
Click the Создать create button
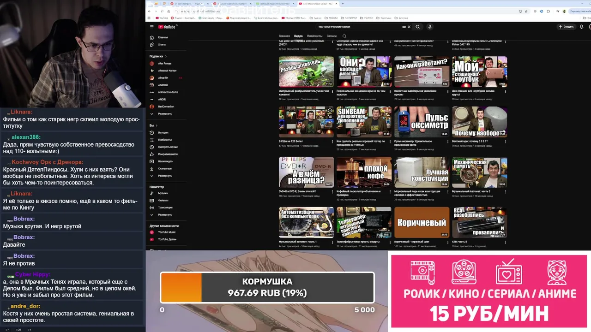566,27
